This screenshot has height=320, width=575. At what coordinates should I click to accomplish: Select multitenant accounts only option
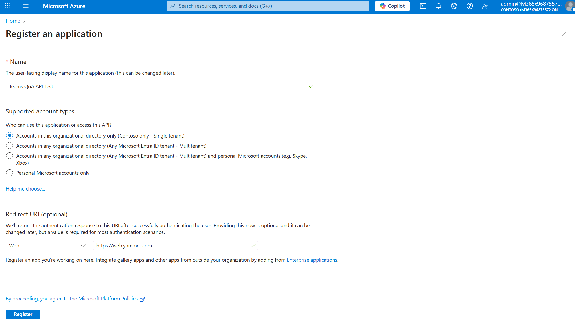click(x=9, y=146)
